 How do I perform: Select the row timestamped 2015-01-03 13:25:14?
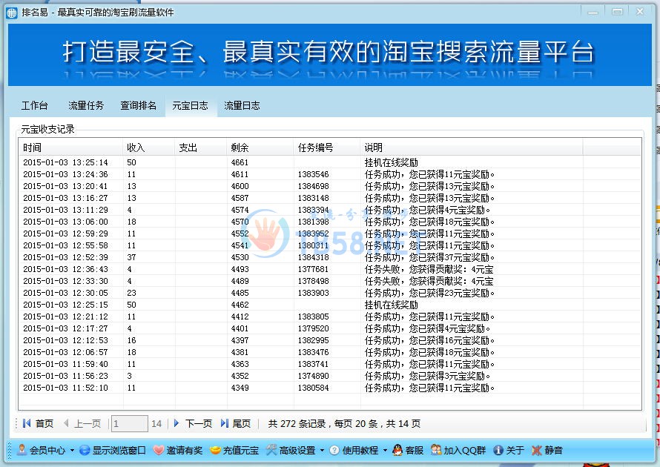pyautogui.click(x=331, y=162)
